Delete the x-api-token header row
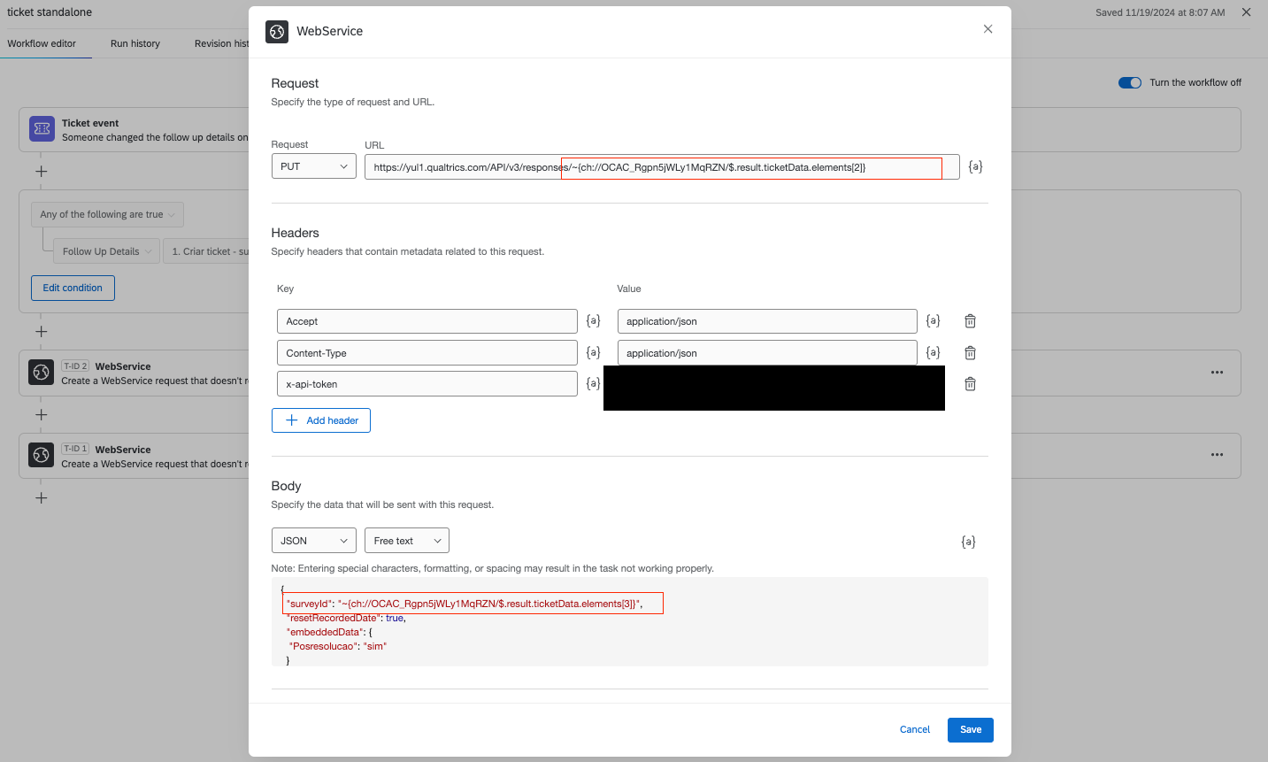Viewport: 1268px width, 762px height. click(x=970, y=384)
